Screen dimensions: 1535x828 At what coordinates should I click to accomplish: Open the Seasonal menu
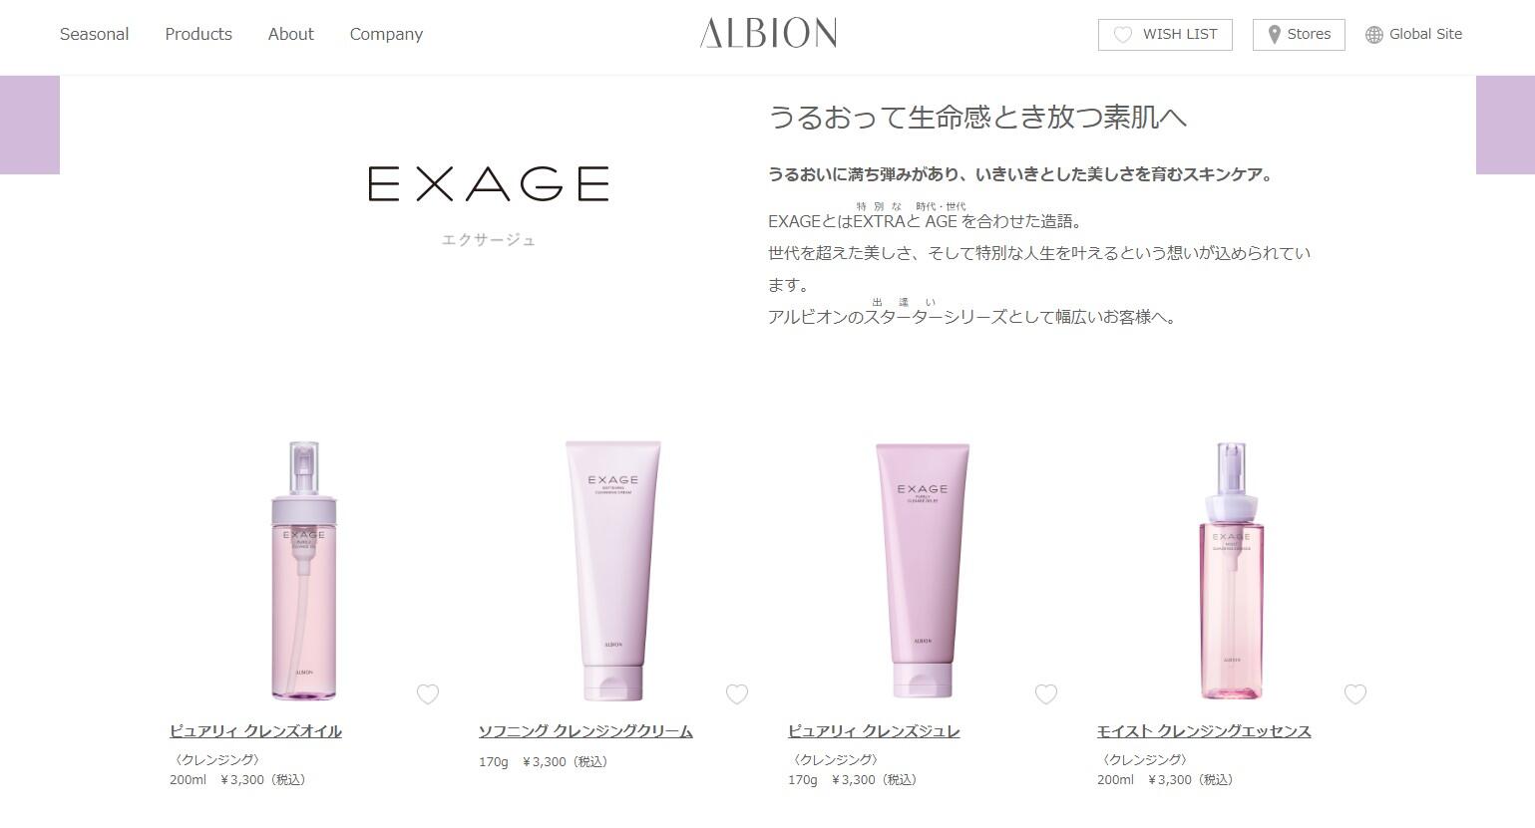(94, 34)
